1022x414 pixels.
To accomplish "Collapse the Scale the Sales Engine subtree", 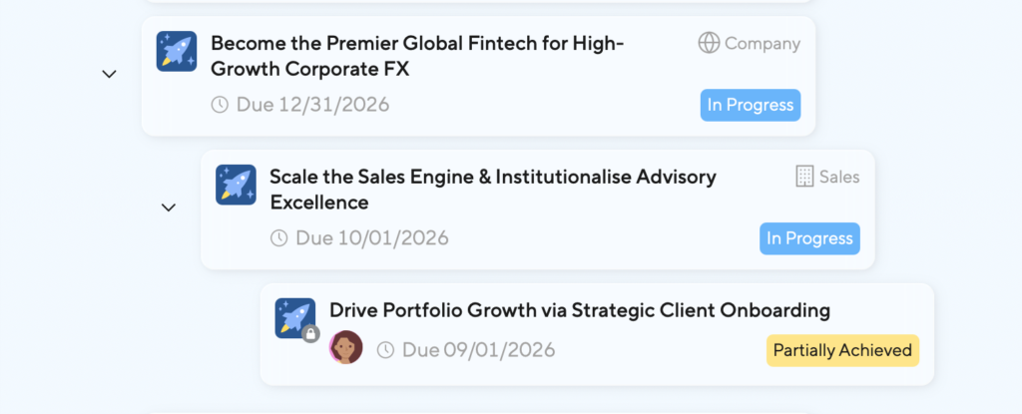I will click(169, 207).
